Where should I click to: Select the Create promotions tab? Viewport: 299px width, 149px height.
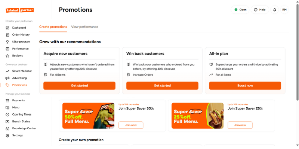pyautogui.click(x=53, y=27)
